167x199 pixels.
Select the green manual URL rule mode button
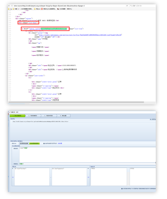coord(35,143)
